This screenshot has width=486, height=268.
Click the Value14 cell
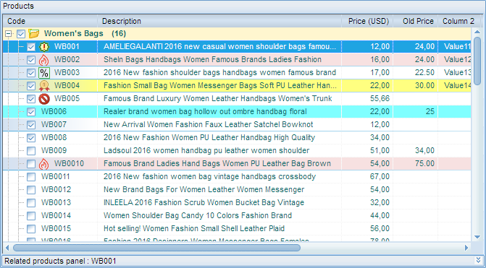click(x=455, y=86)
